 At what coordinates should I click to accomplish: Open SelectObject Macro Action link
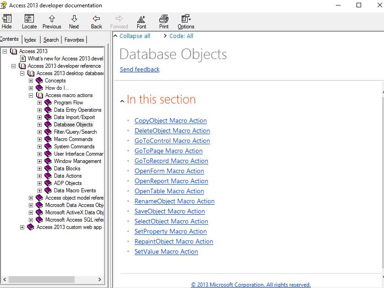pyautogui.click(x=171, y=221)
